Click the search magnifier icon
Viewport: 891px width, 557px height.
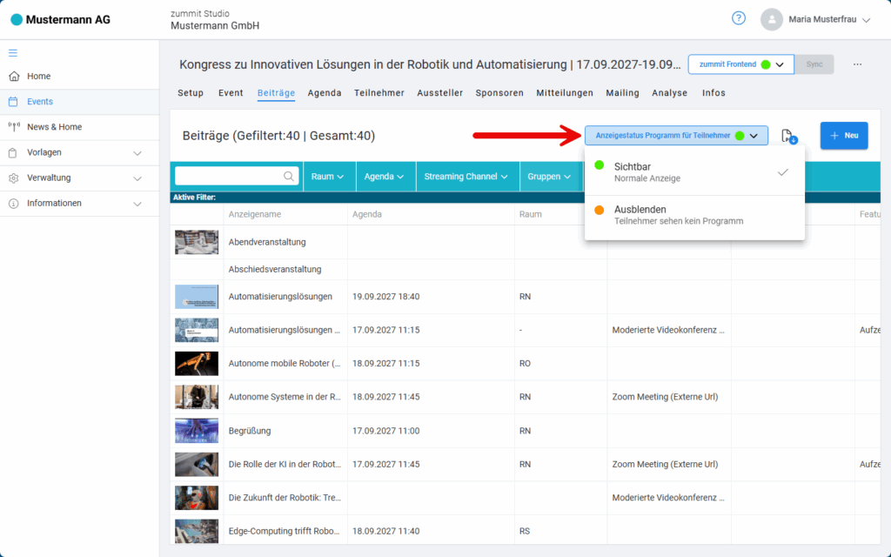click(289, 177)
